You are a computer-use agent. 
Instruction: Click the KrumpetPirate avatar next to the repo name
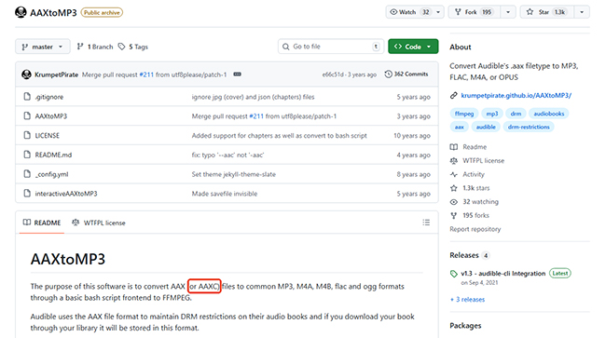[21, 12]
